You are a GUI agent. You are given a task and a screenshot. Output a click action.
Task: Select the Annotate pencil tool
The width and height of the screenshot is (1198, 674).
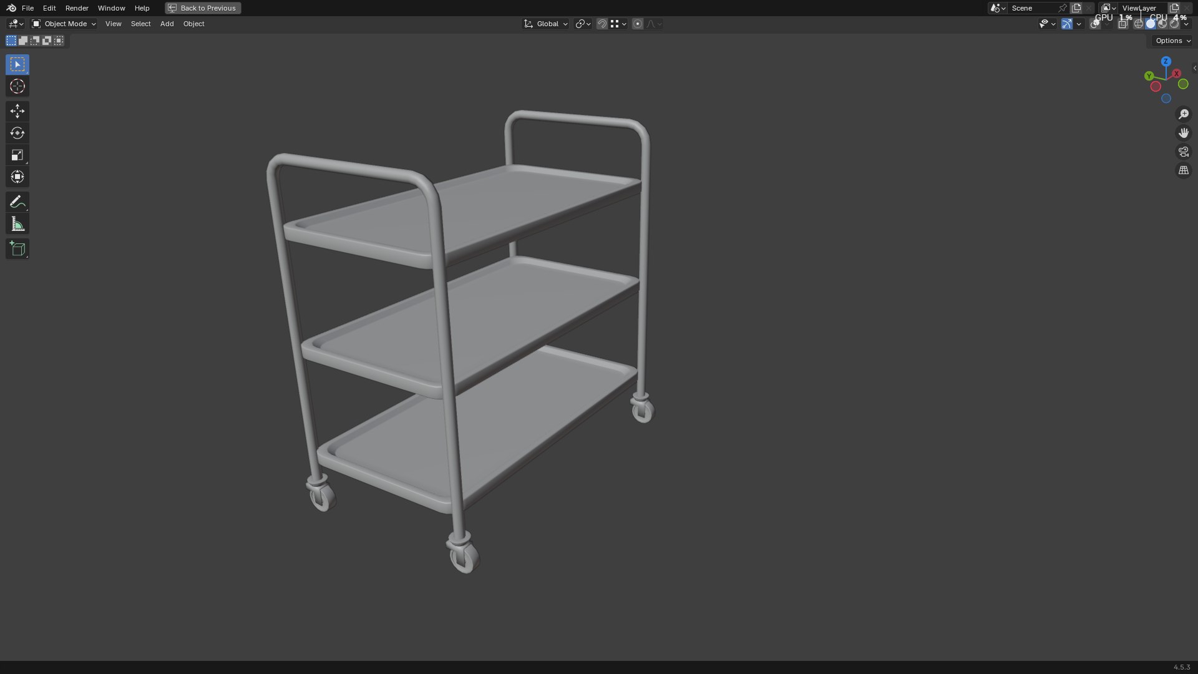(17, 202)
